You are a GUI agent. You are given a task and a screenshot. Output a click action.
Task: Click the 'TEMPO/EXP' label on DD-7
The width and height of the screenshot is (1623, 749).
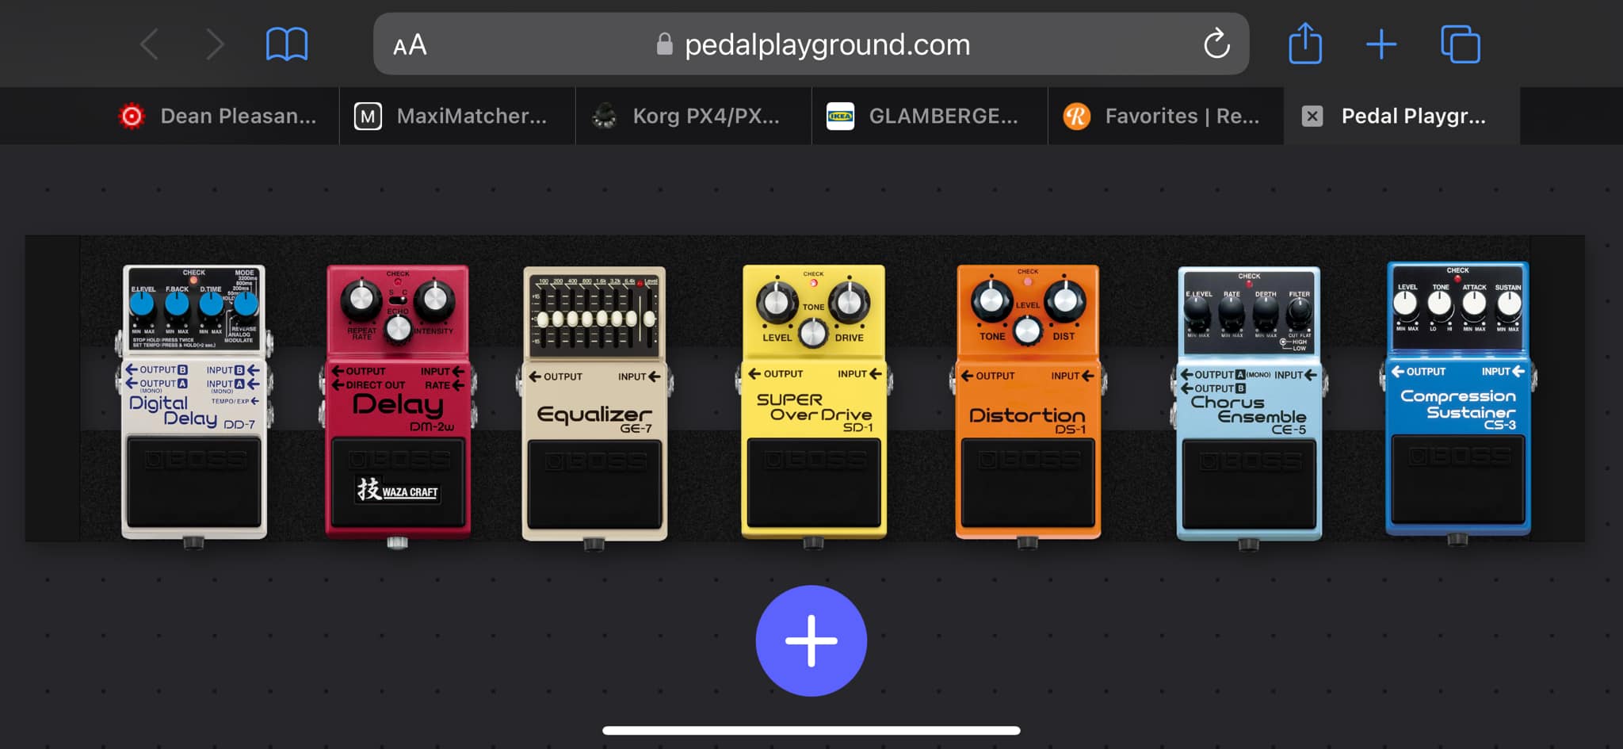pos(230,401)
